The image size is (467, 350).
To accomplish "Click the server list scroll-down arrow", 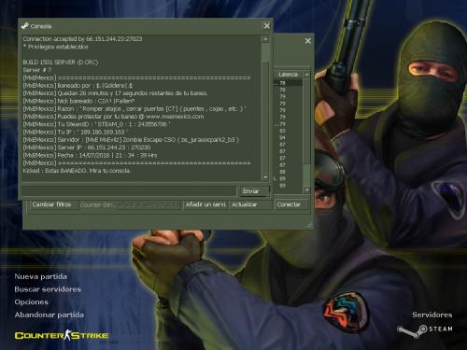I will pyautogui.click(x=307, y=189).
